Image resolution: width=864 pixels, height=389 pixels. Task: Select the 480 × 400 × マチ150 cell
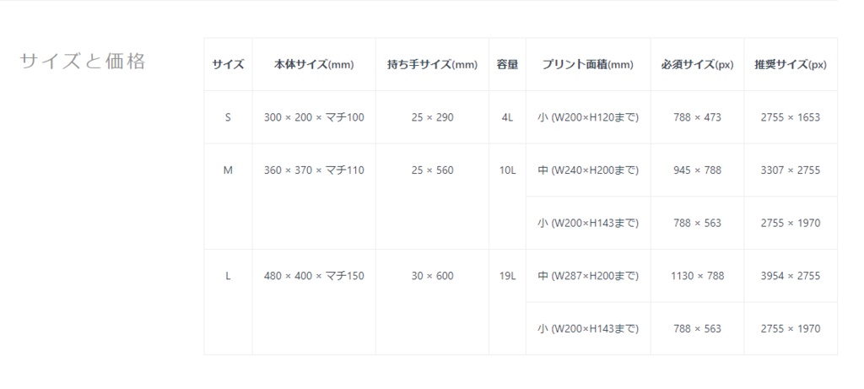[314, 276]
